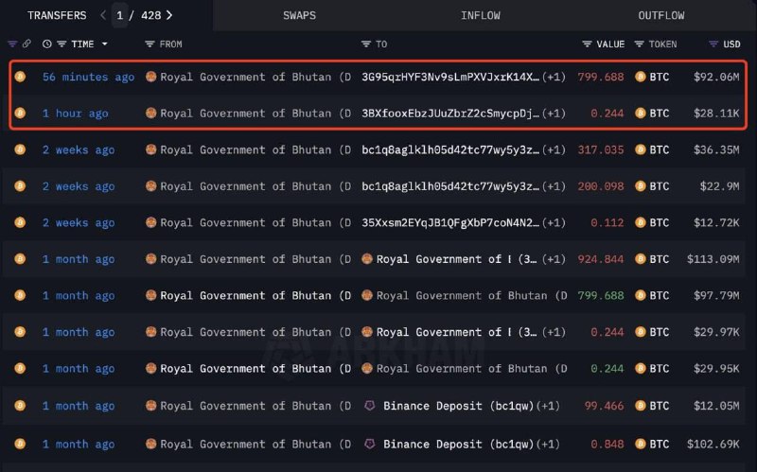Screen dimensions: 757x472
Task: Toggle TIME sort dropdown arrow
Action: tap(104, 44)
